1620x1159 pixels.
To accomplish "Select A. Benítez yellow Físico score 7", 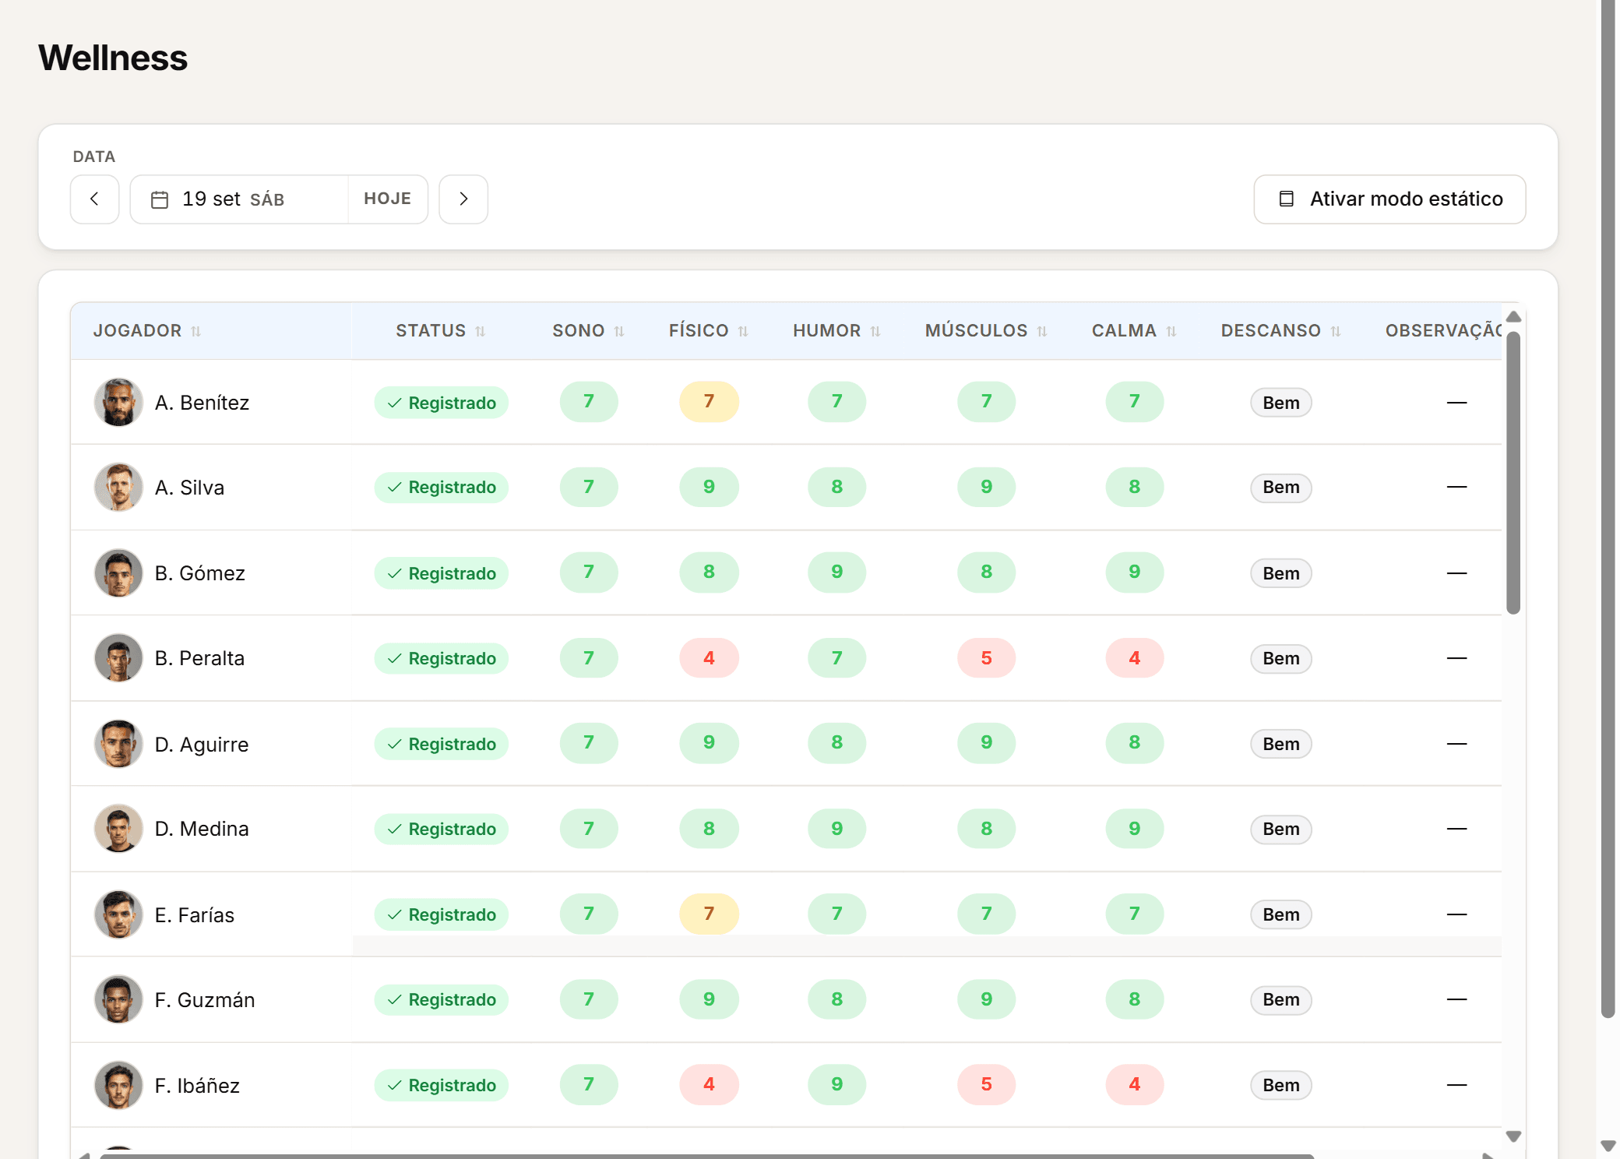I will click(x=709, y=402).
